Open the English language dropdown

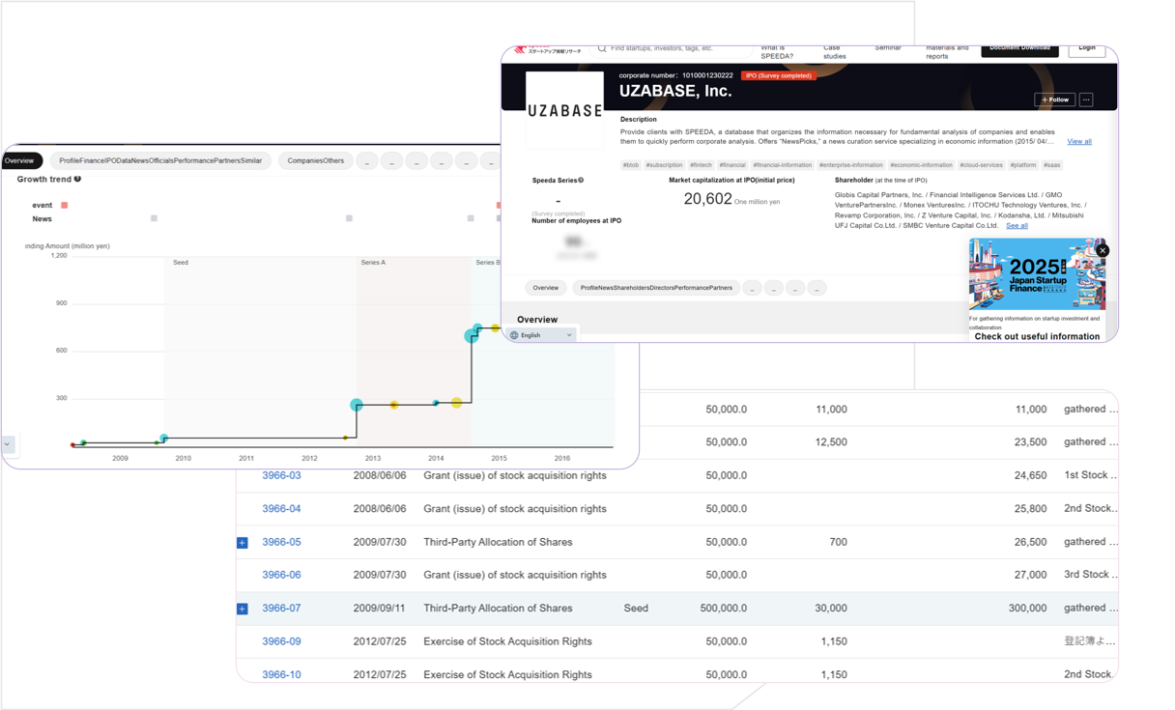(x=542, y=335)
